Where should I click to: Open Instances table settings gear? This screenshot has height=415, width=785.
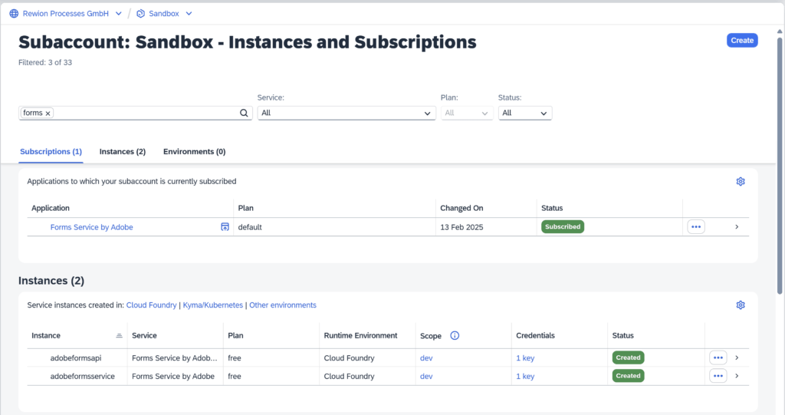[741, 305]
